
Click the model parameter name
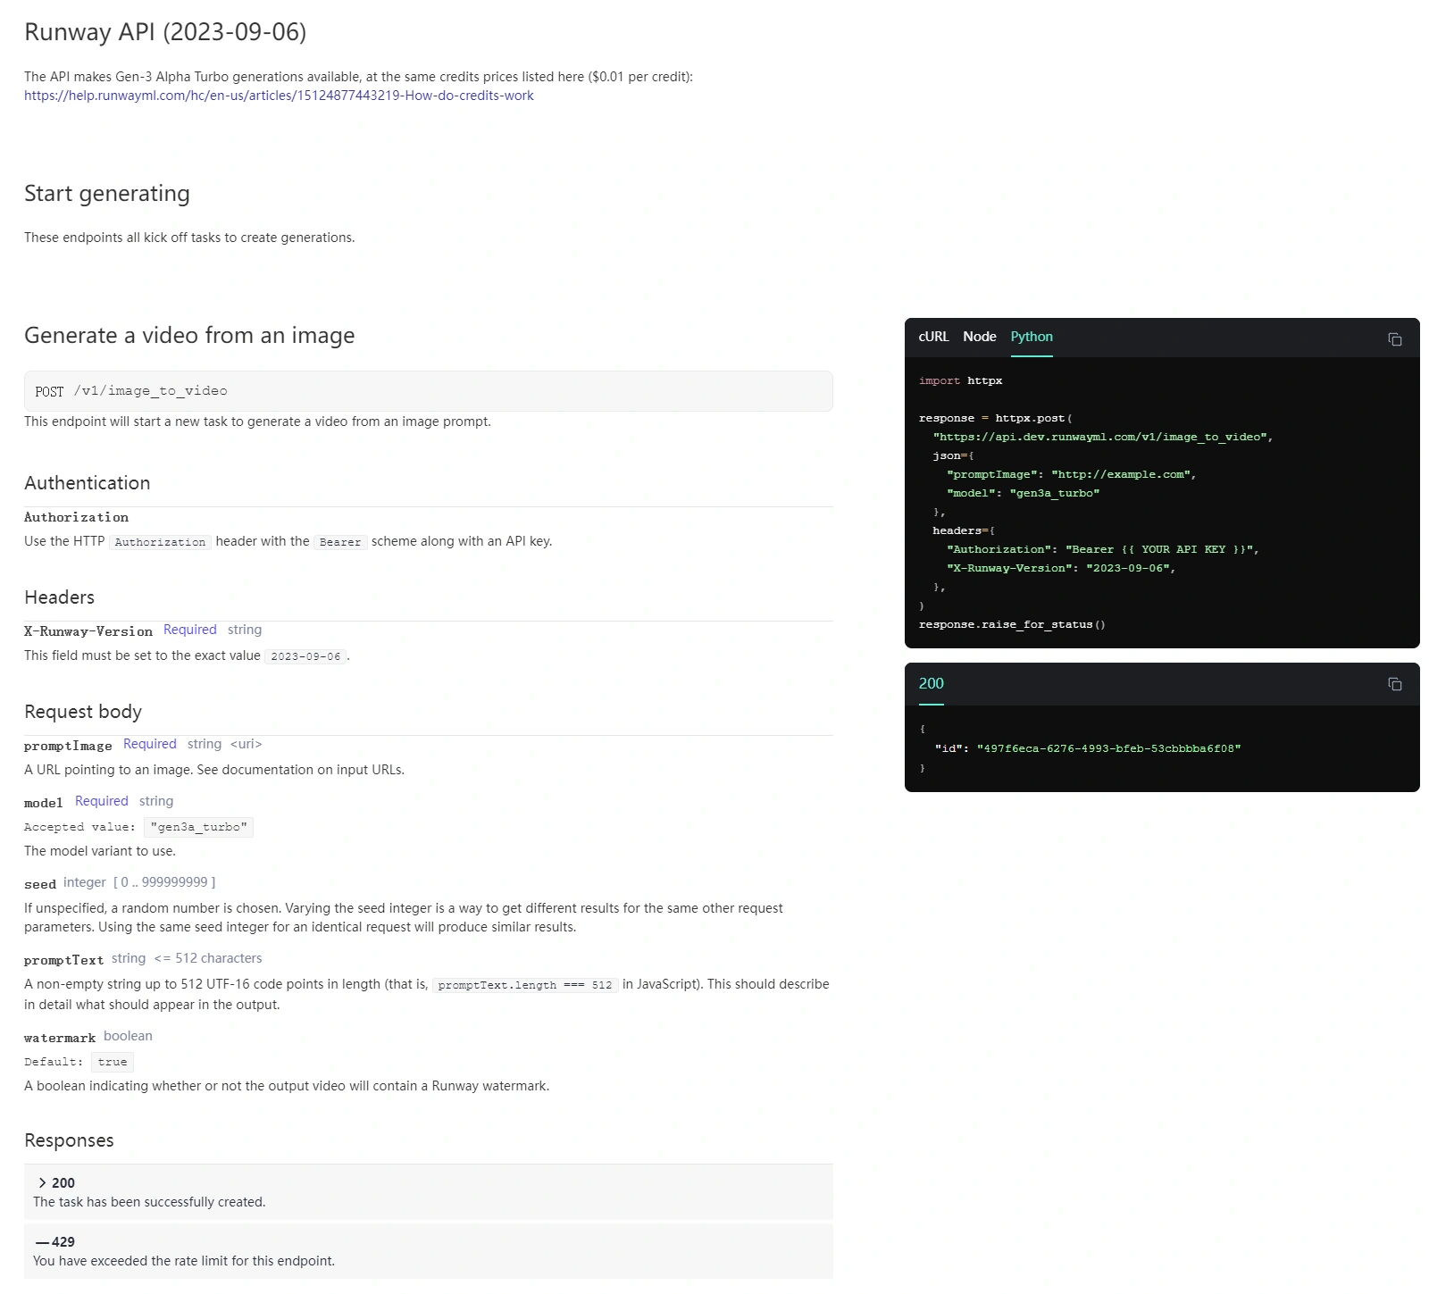click(44, 803)
